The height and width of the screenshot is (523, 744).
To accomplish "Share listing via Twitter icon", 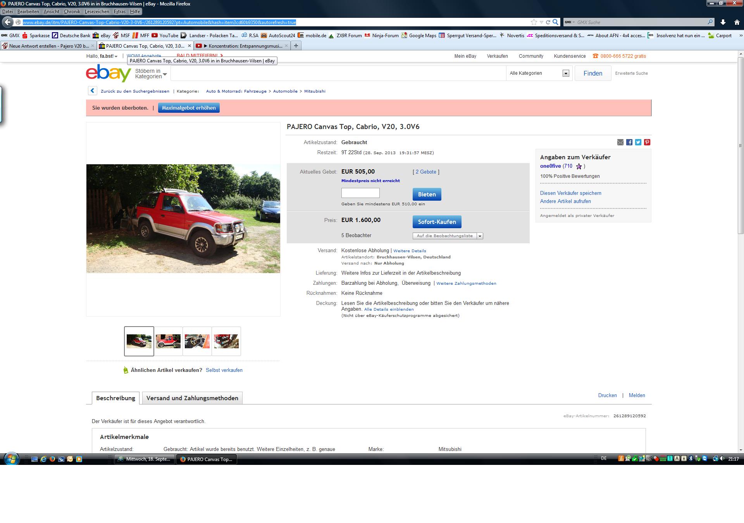I will click(638, 142).
